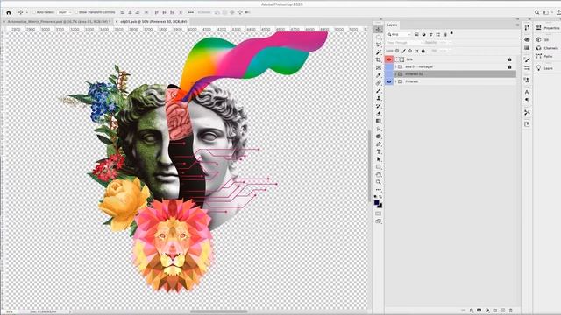Select the Gradient tool
The width and height of the screenshot is (561, 315).
379,121
